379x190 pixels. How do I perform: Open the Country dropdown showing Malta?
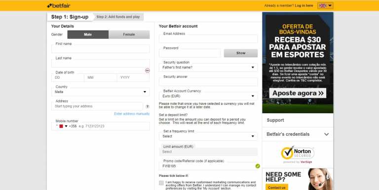click(101, 92)
